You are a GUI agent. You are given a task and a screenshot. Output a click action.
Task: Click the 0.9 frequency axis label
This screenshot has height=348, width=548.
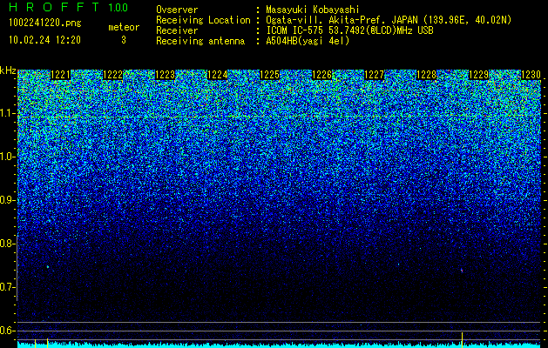click(x=7, y=200)
